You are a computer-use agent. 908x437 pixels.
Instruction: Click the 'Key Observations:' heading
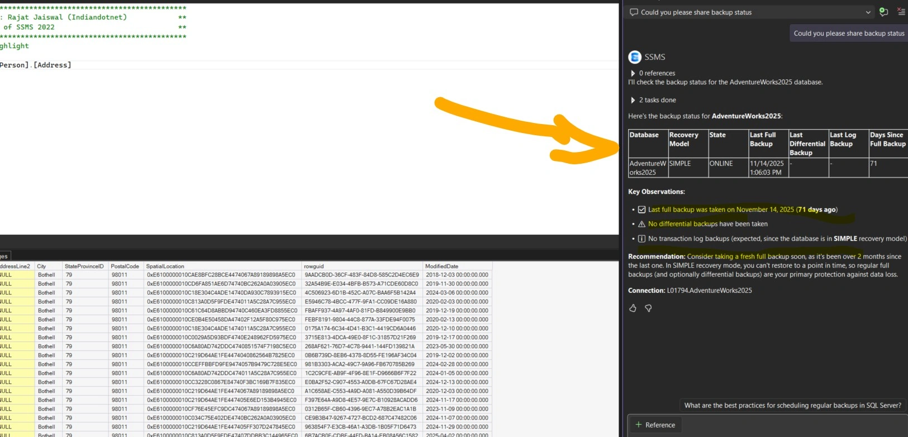tap(657, 192)
